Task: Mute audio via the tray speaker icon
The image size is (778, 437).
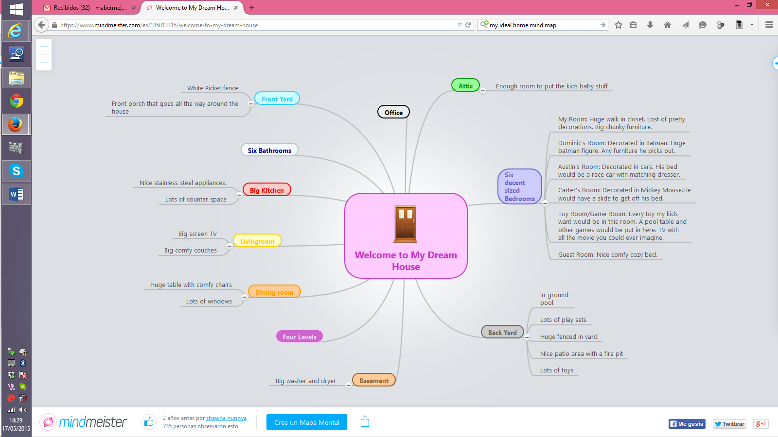Action: 23,409
